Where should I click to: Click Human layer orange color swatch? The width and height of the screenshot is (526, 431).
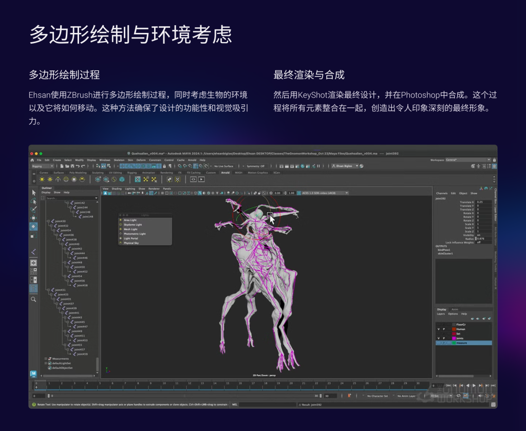[x=454, y=329]
